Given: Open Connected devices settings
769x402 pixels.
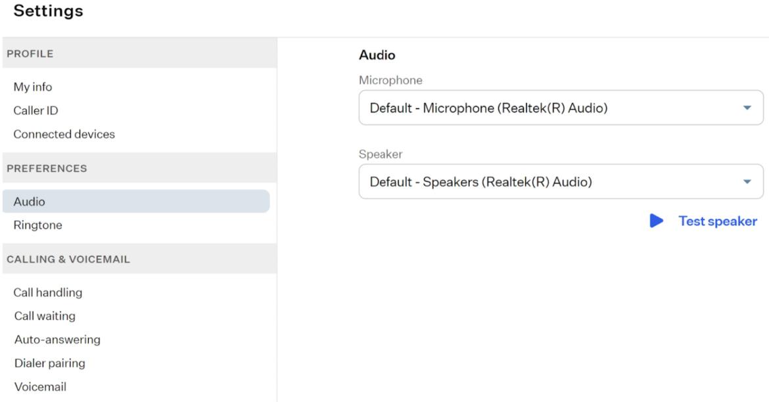Looking at the screenshot, I should click(64, 134).
